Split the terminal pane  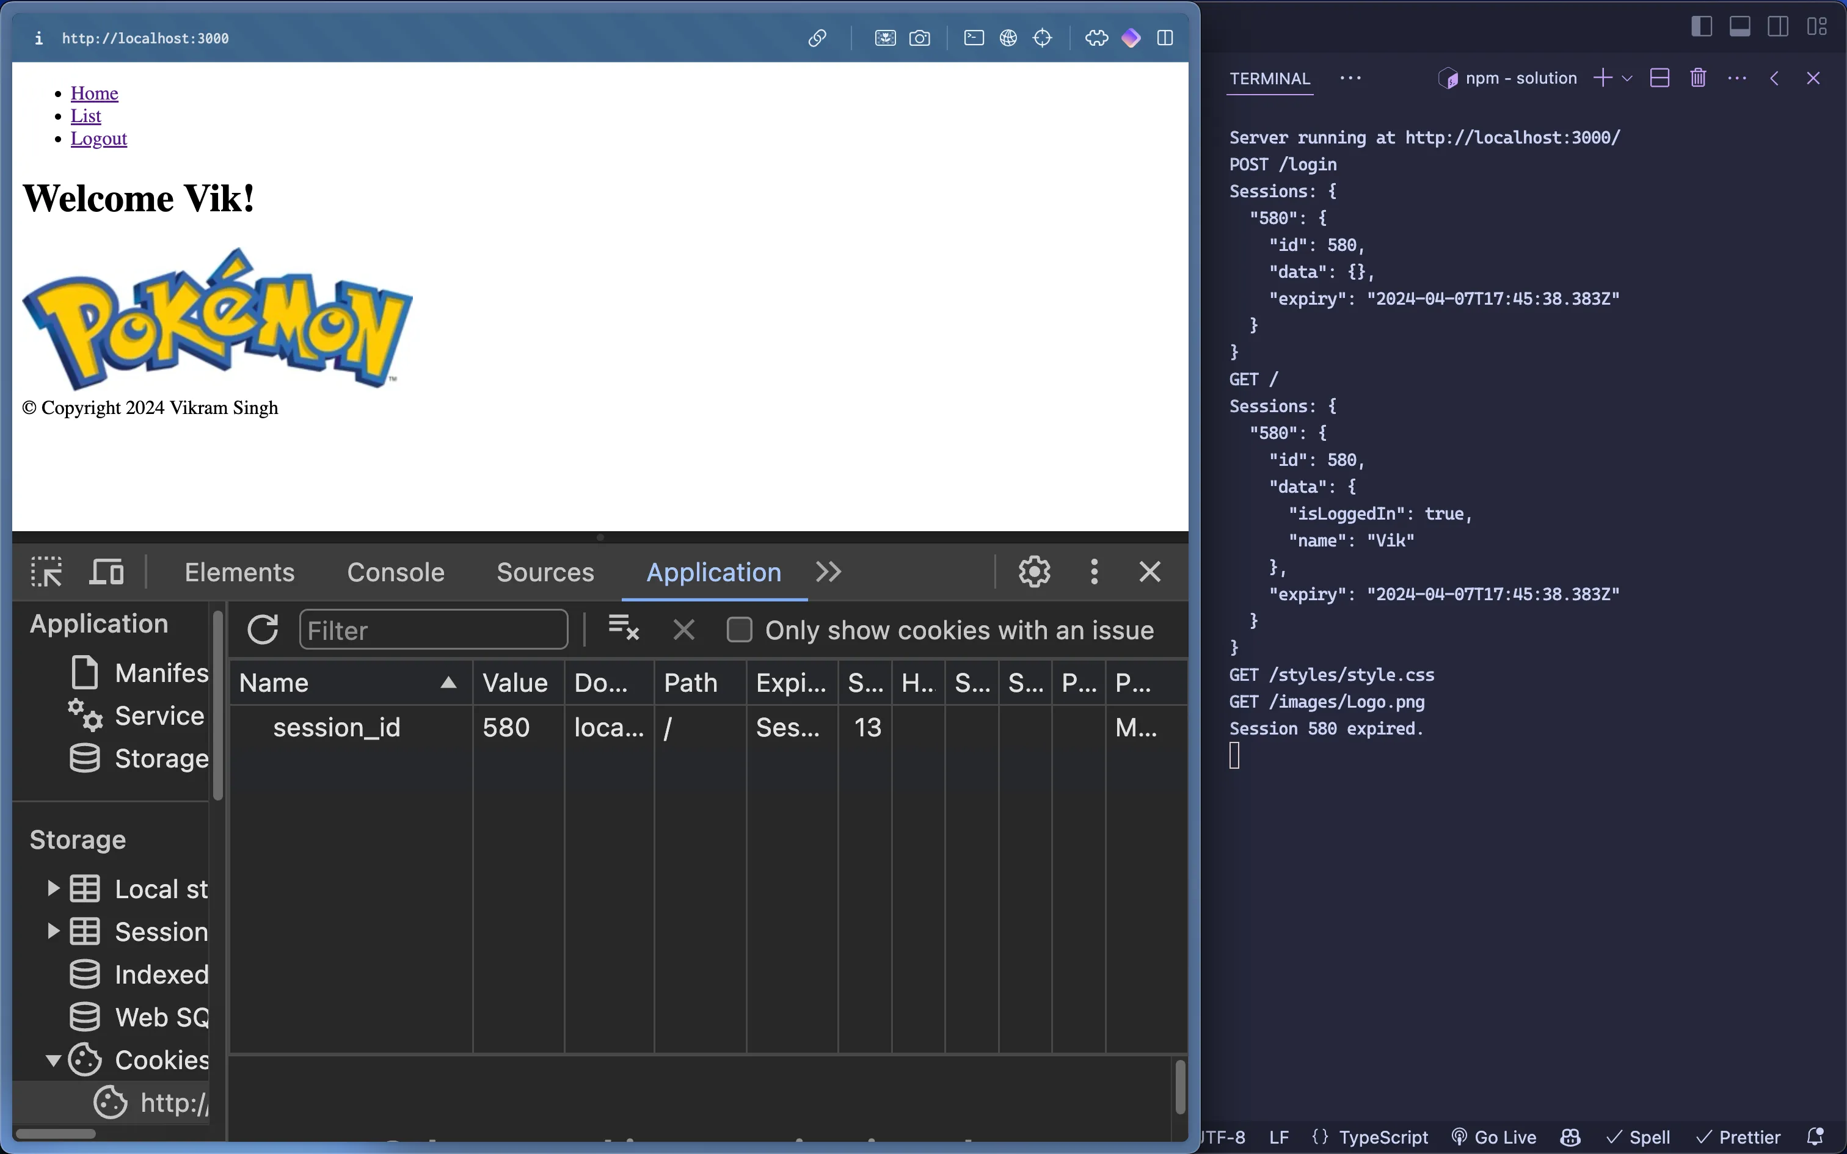pos(1660,78)
